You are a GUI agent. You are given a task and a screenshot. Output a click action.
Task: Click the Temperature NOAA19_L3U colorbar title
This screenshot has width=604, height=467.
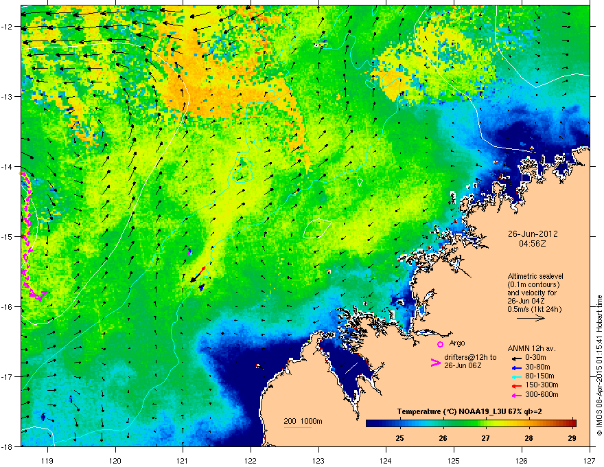coord(469,411)
